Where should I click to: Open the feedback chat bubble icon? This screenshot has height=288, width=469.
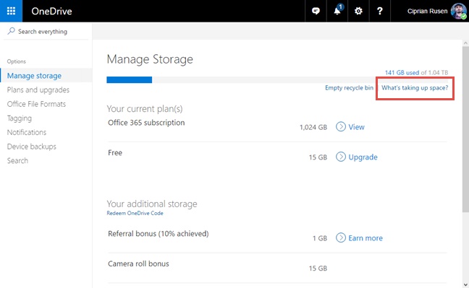[316, 11]
